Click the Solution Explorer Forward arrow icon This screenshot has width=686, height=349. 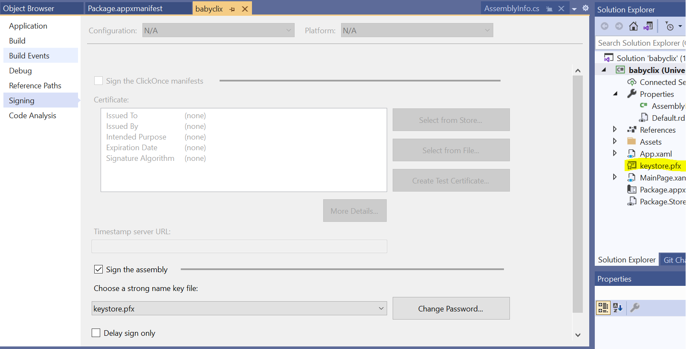(619, 26)
